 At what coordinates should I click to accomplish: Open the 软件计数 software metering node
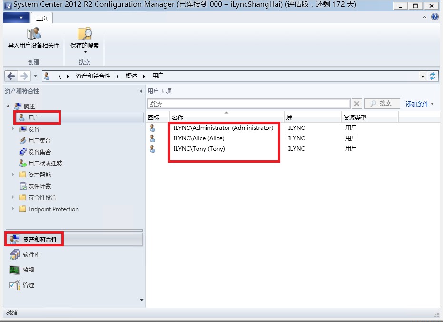[35, 186]
